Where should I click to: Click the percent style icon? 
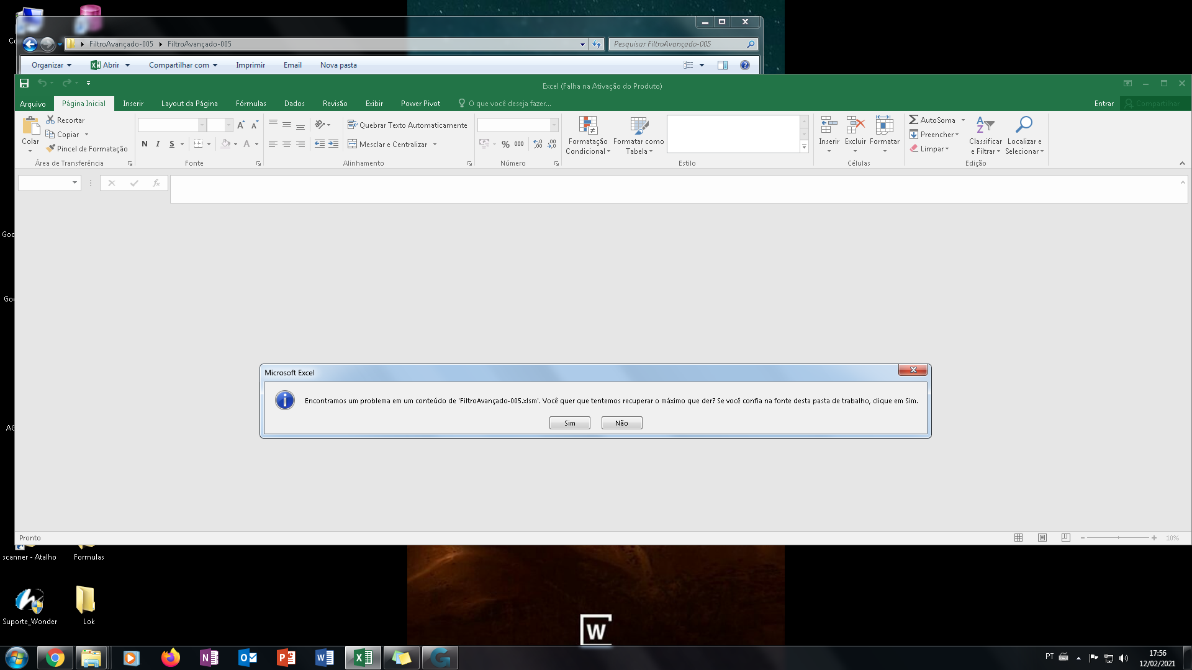505,144
